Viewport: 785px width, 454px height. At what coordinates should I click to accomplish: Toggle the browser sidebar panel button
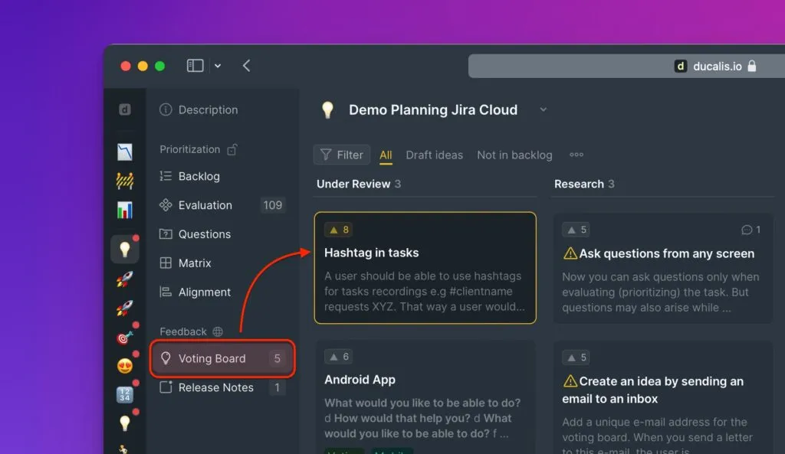pyautogui.click(x=195, y=66)
